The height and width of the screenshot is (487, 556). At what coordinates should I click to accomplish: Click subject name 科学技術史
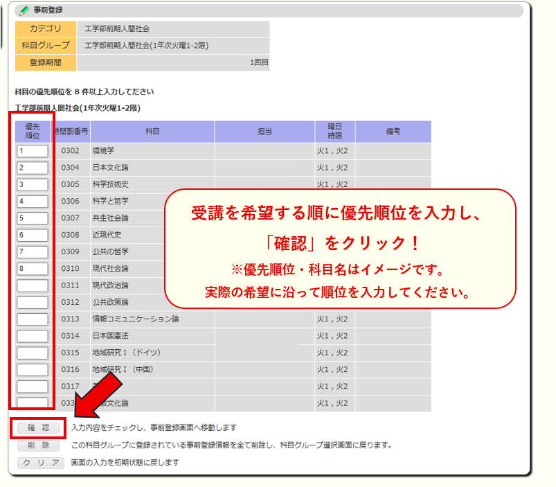(111, 185)
